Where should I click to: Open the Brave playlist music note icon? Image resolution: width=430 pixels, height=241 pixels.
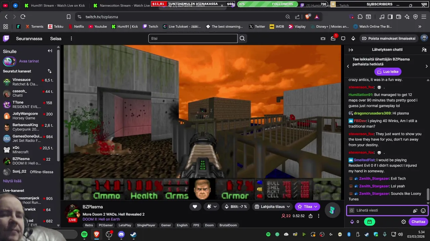tap(382, 17)
